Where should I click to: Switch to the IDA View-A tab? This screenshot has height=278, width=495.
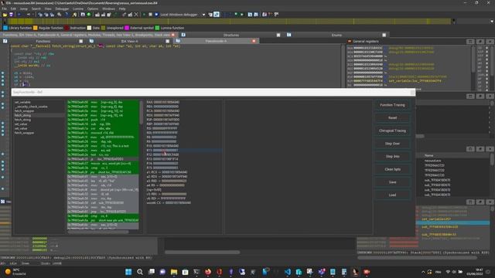pos(129,41)
